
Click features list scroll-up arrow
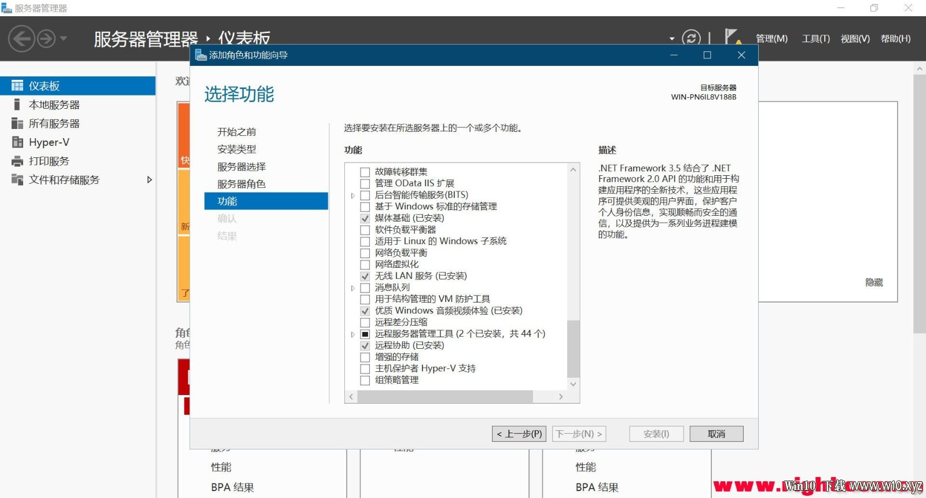[x=573, y=169]
